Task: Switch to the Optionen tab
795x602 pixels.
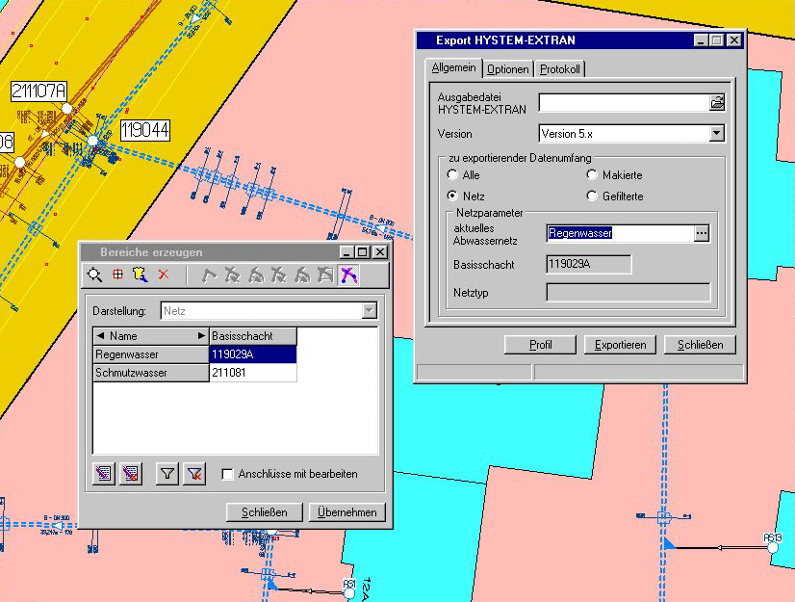Action: (x=507, y=69)
